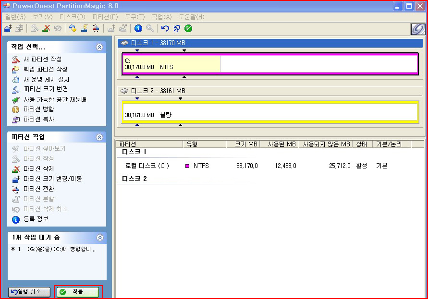Collapse the 파티션 작업 panel
428x299 pixels.
(x=99, y=137)
